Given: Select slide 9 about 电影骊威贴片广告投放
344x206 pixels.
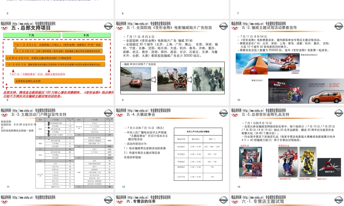Looking at the screenshot, I should pos(172,63).
